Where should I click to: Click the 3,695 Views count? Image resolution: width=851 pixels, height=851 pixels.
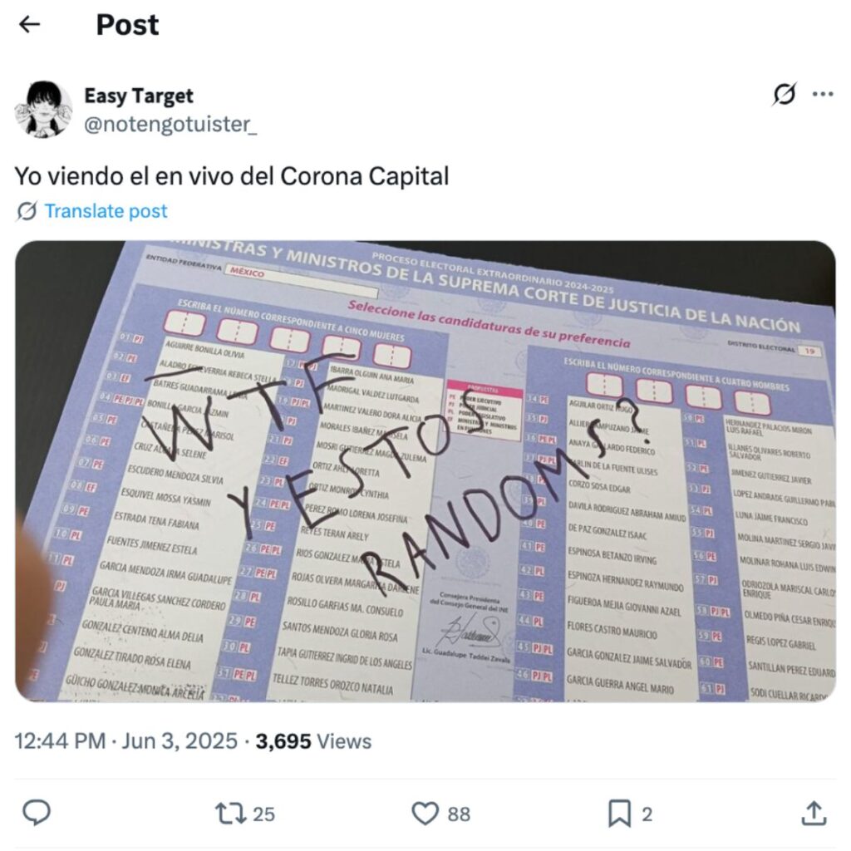click(313, 741)
